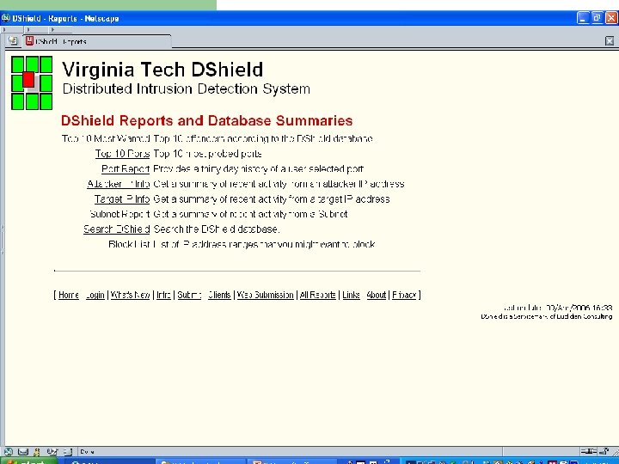Open the Address Book icon in status bar
This screenshot has height=464, width=619.
click(x=68, y=451)
